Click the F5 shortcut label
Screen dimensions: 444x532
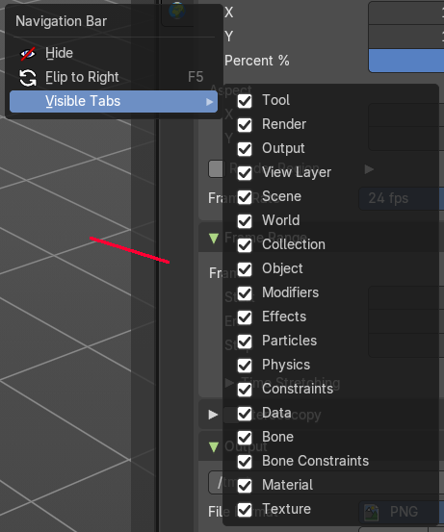point(196,77)
